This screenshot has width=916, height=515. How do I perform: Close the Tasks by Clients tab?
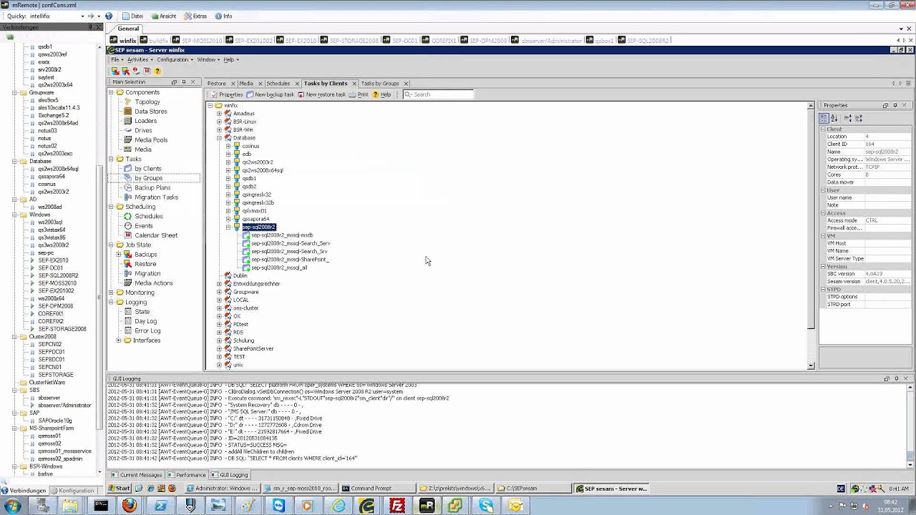(353, 84)
